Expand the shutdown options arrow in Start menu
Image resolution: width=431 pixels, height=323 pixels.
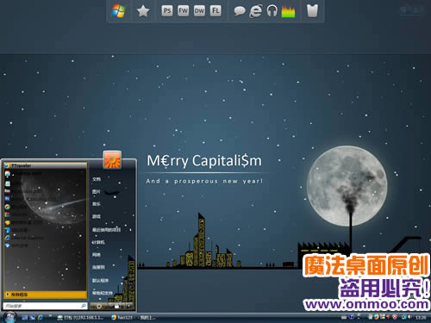(x=128, y=306)
